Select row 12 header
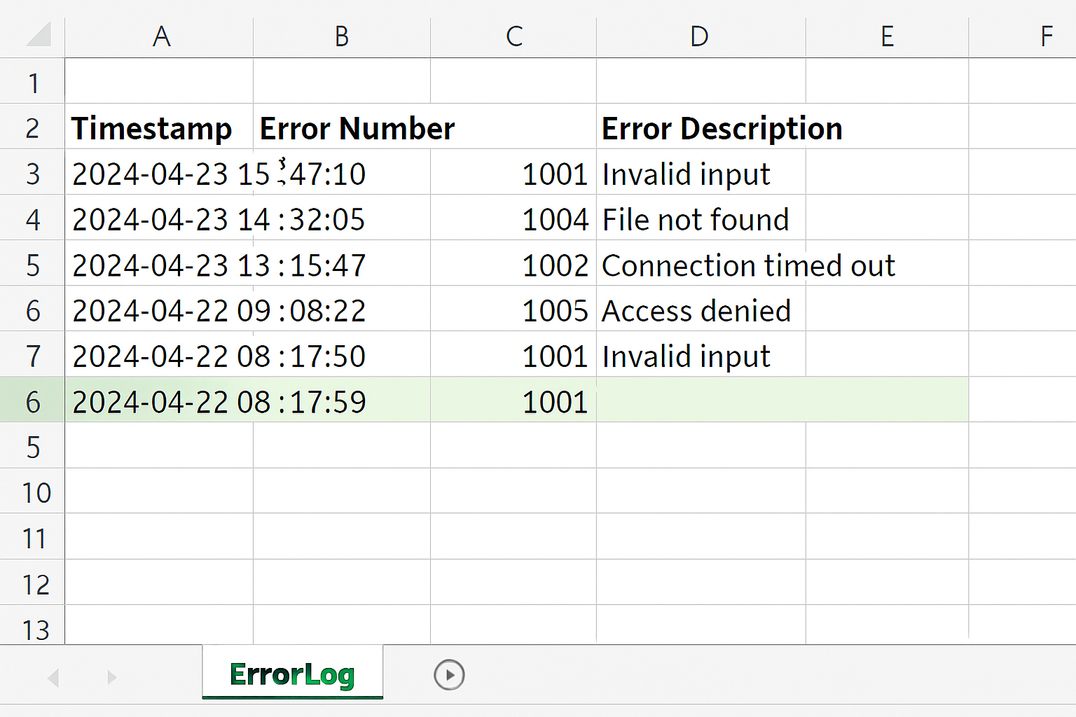 (x=32, y=582)
